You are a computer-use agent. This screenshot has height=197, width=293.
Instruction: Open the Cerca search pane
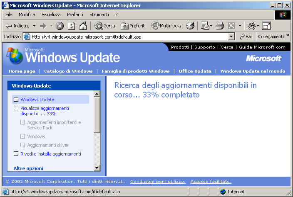pyautogui.click(x=104, y=26)
